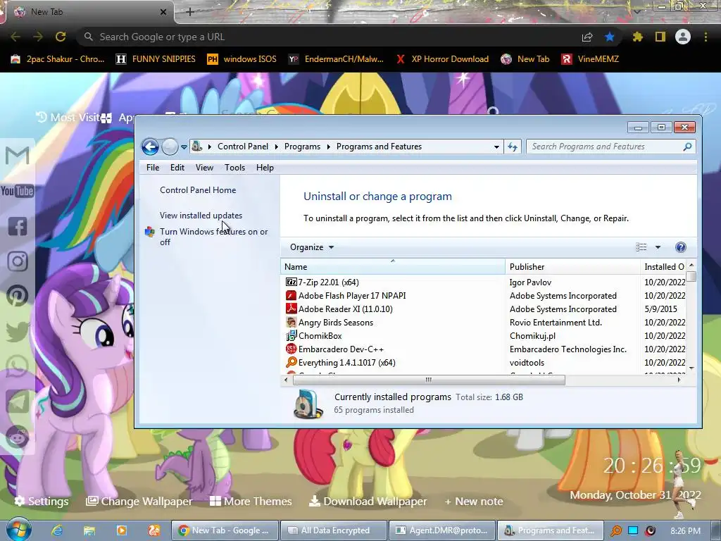Click the forward arrow in Programs and Features
Screen dimensions: 721x541
point(170,147)
